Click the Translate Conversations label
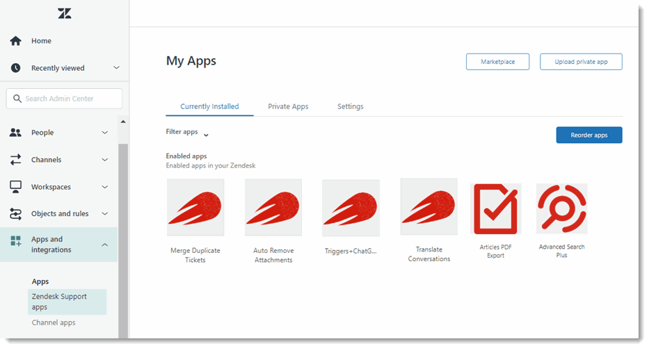 429,254
